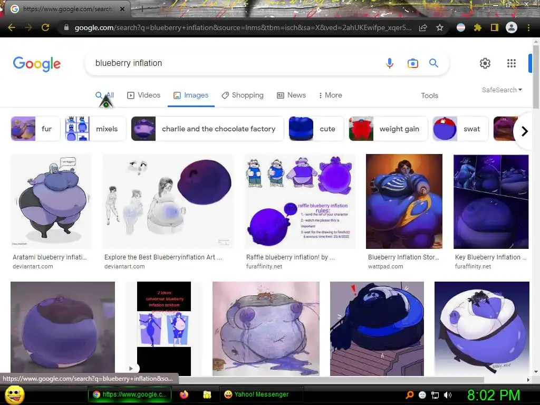Open the Extensions puzzle piece menu
Viewport: 540px width, 405px height.
pyautogui.click(x=478, y=27)
